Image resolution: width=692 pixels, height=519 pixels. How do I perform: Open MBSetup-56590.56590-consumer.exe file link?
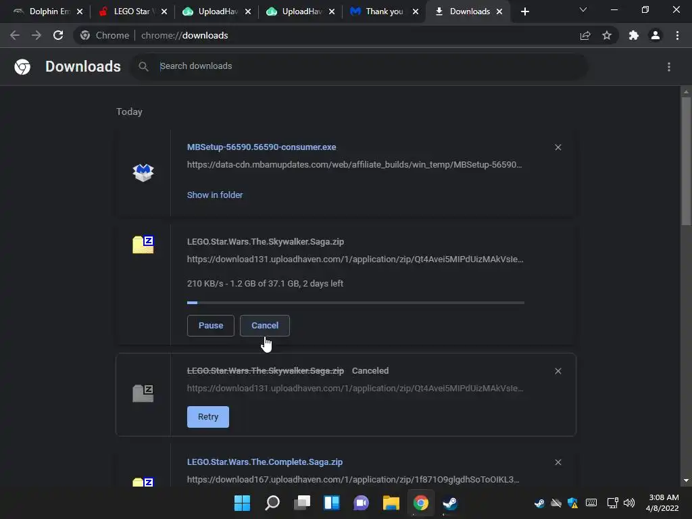[x=262, y=147]
